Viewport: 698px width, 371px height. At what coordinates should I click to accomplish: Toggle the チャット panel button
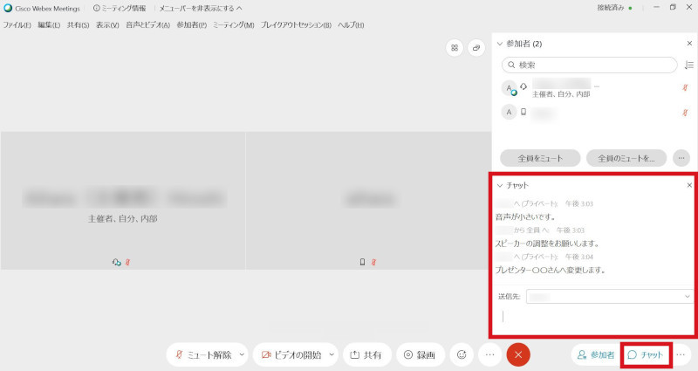coord(646,354)
